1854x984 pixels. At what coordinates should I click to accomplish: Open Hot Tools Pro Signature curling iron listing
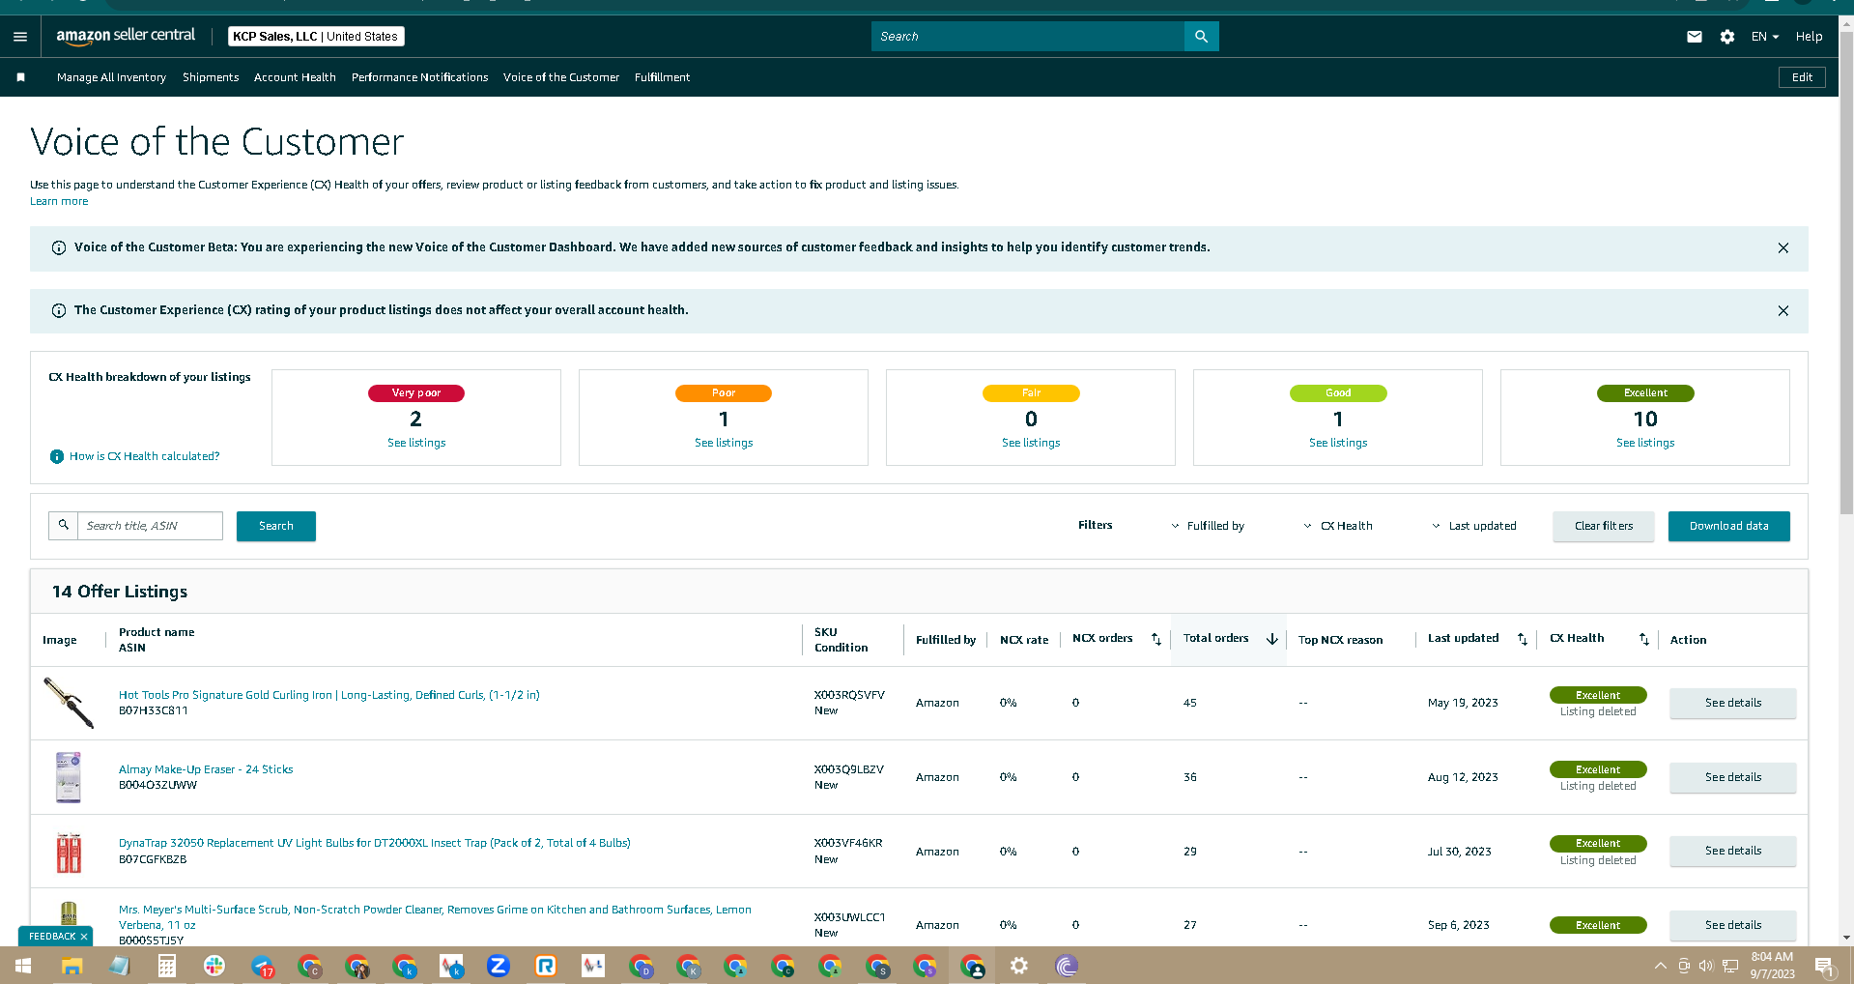coord(328,695)
